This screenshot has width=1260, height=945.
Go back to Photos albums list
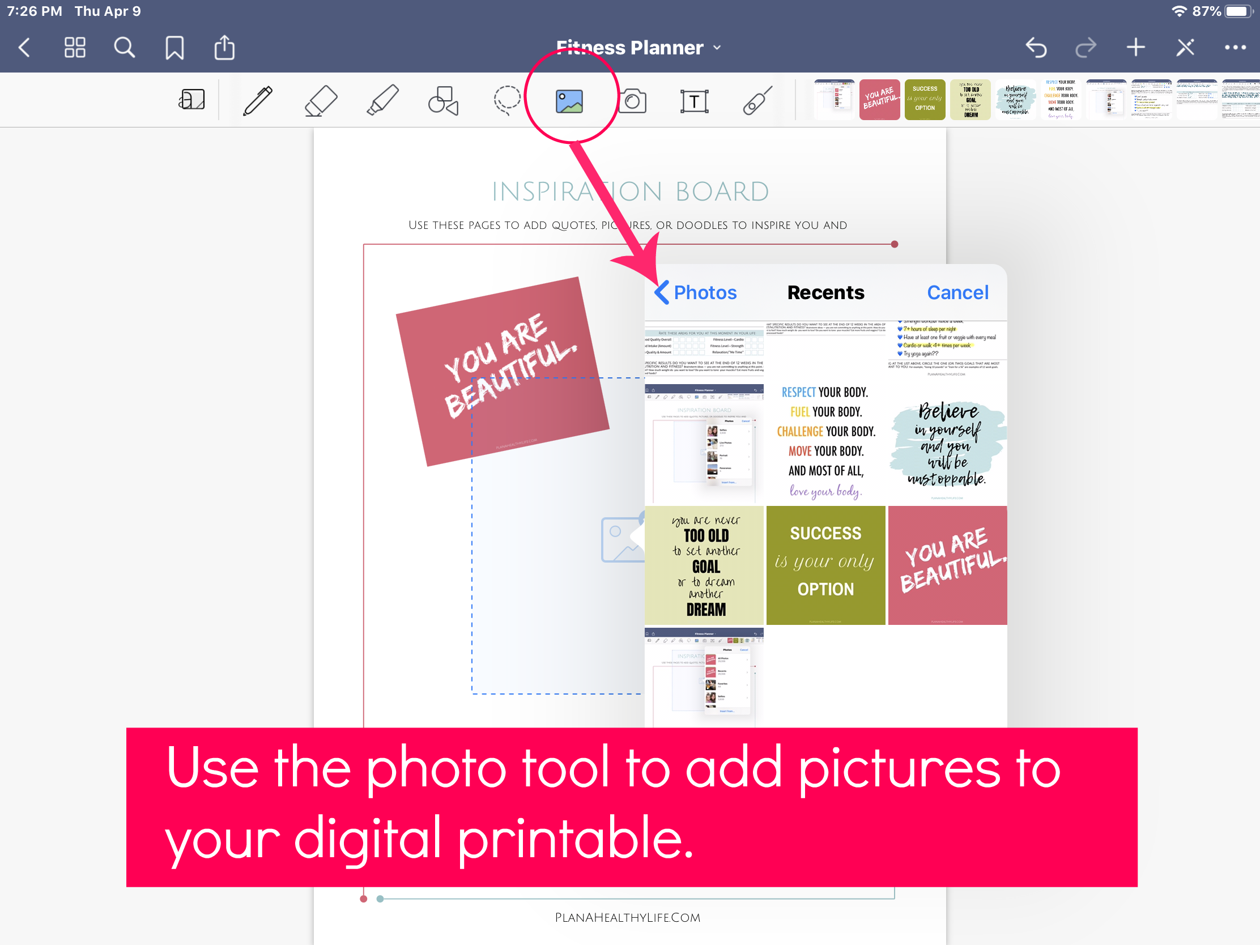[696, 292]
